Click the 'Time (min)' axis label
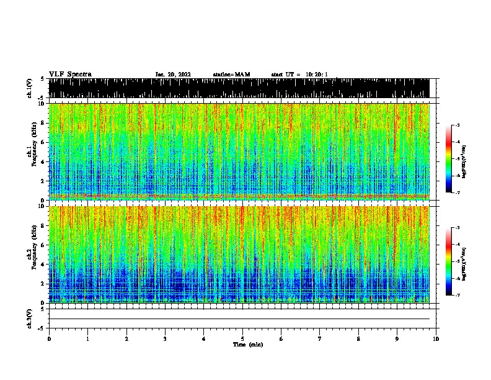The width and height of the screenshot is (491, 380). click(248, 345)
